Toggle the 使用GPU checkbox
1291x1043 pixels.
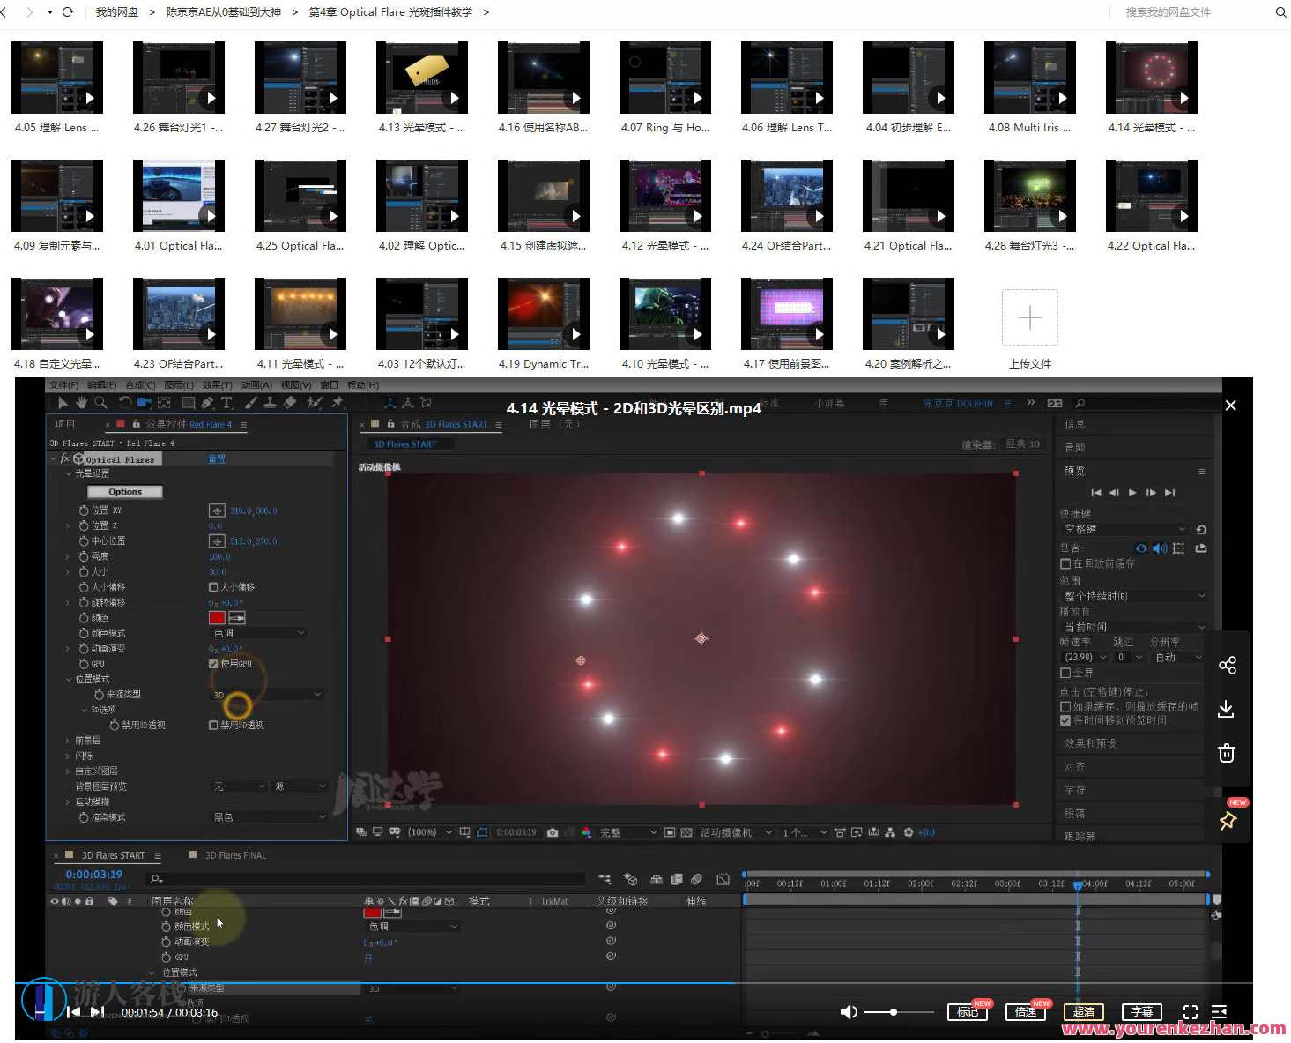(x=213, y=664)
